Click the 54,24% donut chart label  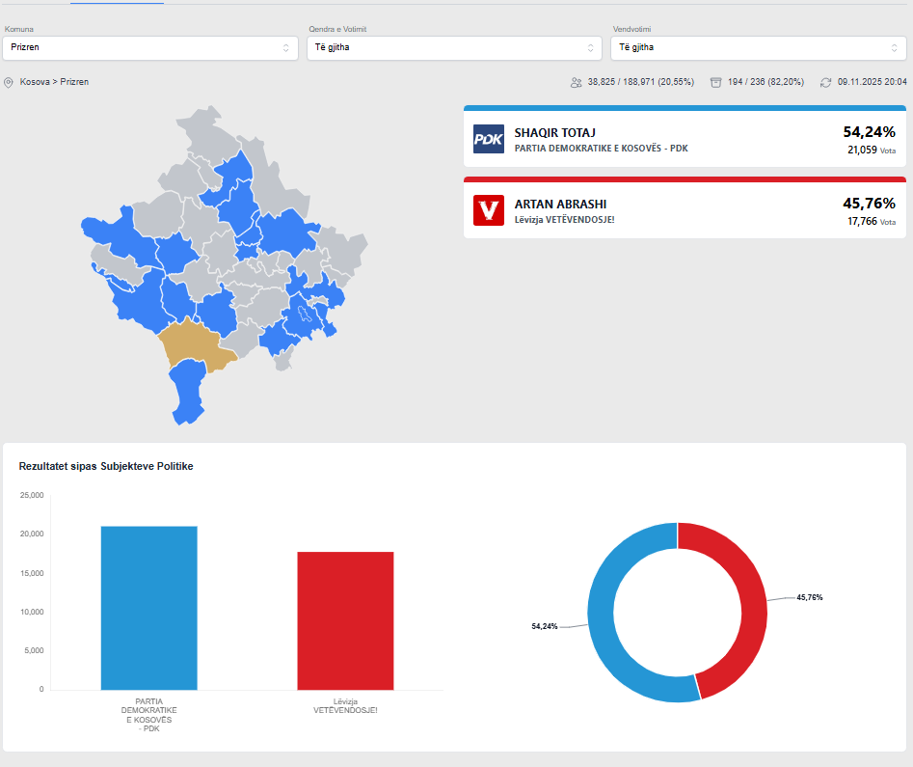(x=544, y=627)
